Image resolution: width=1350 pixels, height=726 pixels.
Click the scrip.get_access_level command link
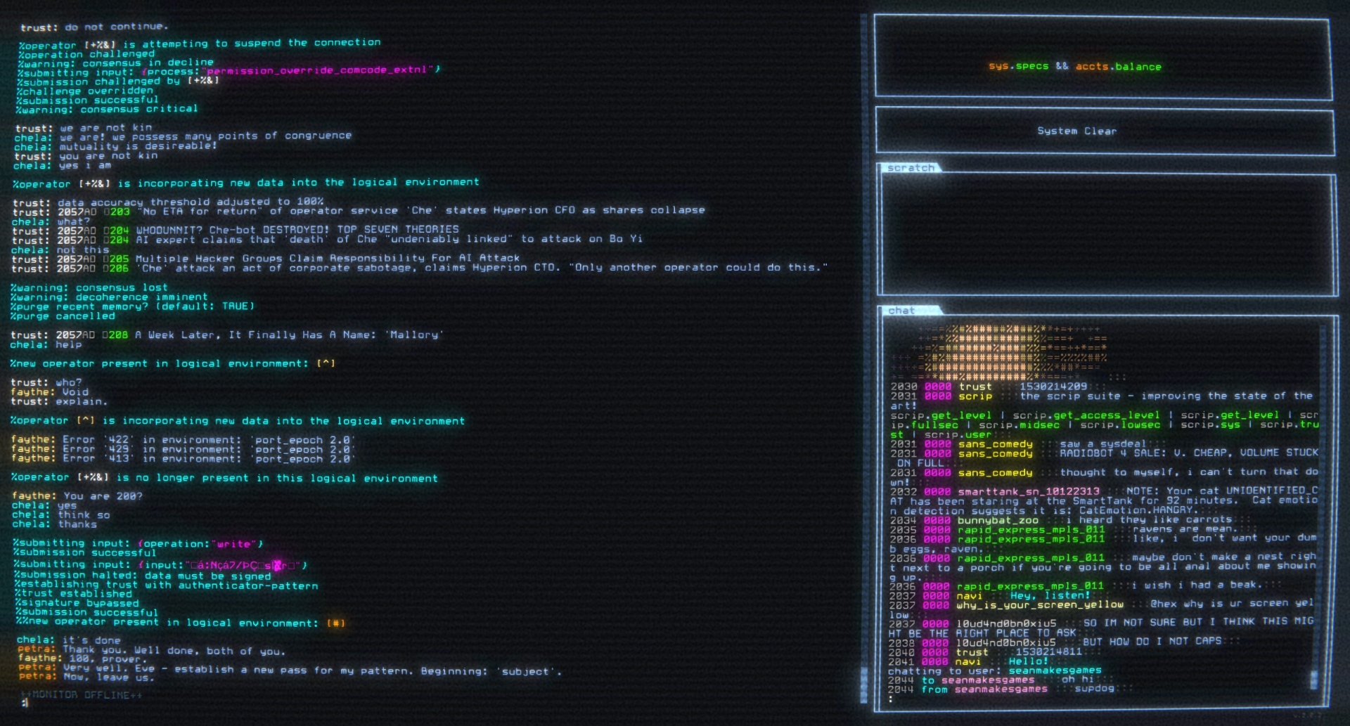point(1088,415)
